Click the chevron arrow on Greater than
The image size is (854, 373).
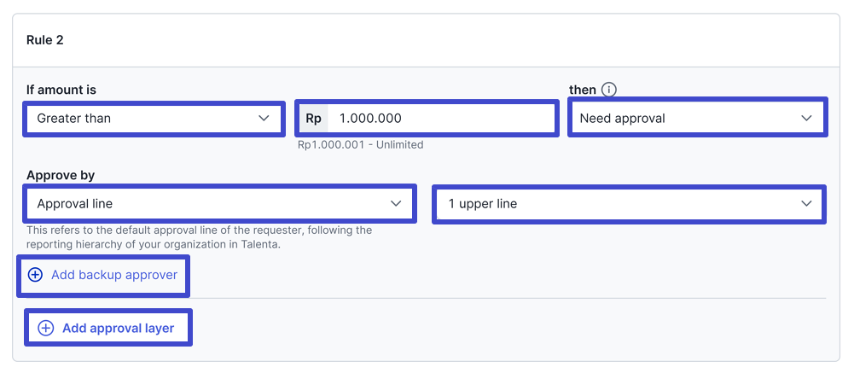click(264, 118)
